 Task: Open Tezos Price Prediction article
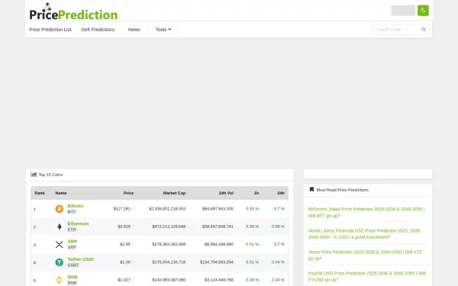pyautogui.click(x=365, y=255)
